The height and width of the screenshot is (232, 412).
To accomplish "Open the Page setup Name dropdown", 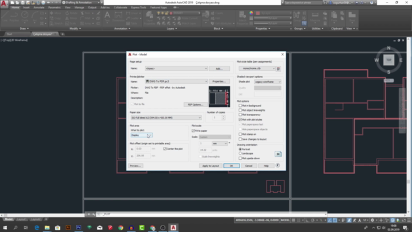I will 176,68.
